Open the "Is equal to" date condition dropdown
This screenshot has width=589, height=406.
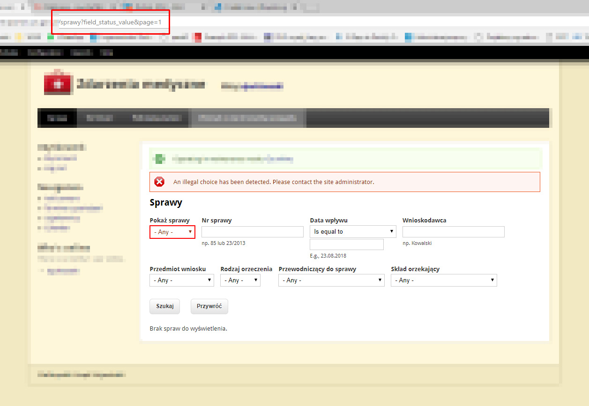pos(352,231)
